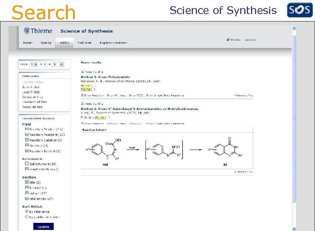Click Show Full text for result 1

pos(117,95)
